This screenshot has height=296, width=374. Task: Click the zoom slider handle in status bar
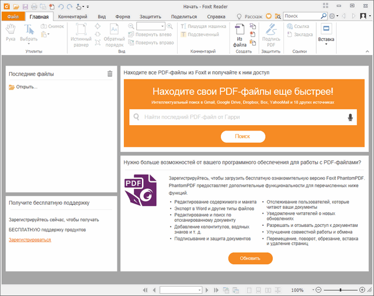(x=340, y=290)
